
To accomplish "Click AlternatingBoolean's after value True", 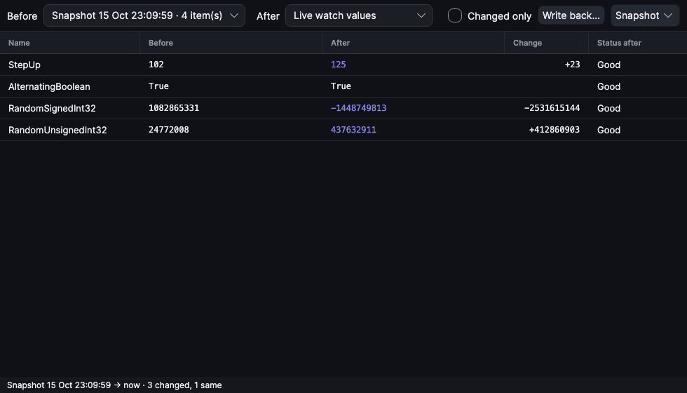I will pos(341,86).
